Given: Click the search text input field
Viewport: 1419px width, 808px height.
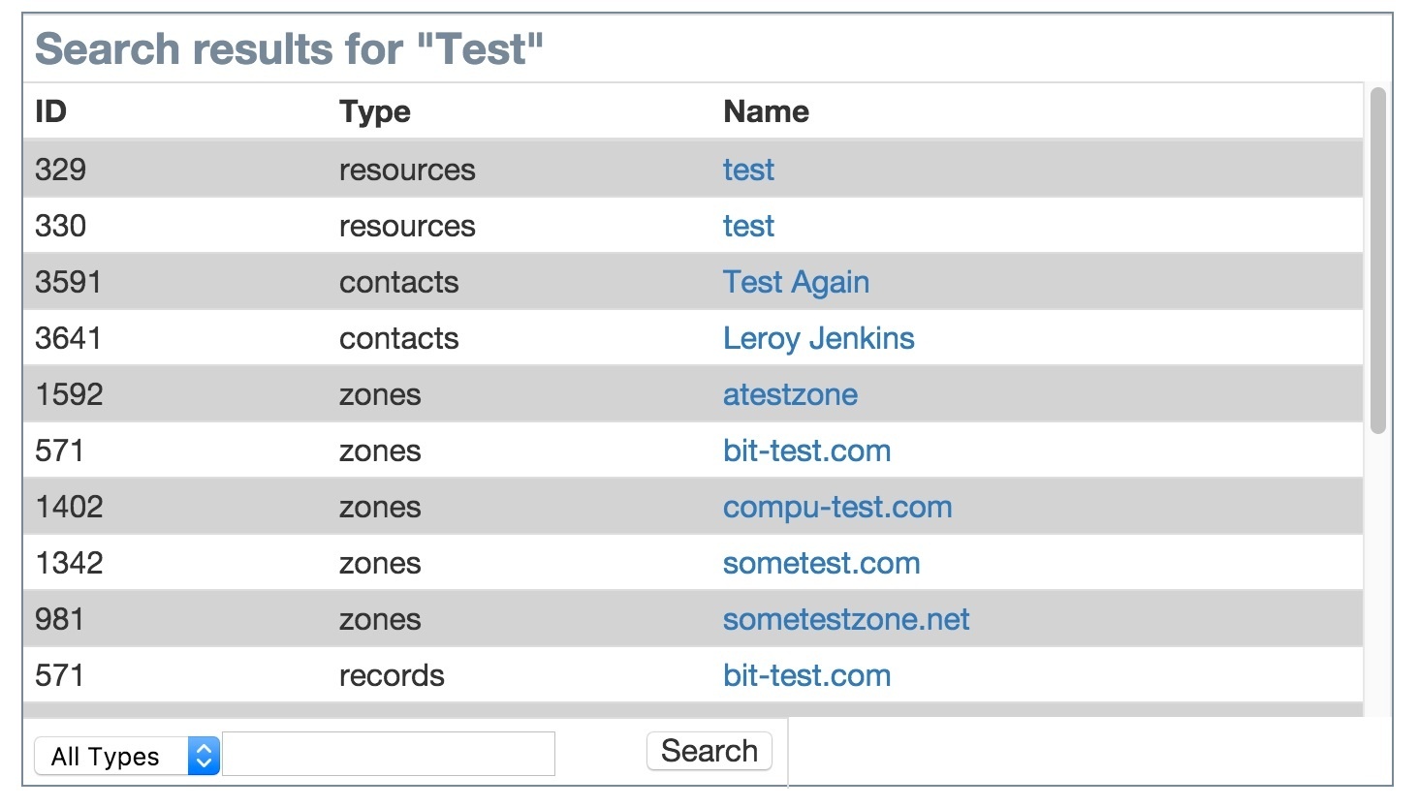Looking at the screenshot, I should [389, 754].
